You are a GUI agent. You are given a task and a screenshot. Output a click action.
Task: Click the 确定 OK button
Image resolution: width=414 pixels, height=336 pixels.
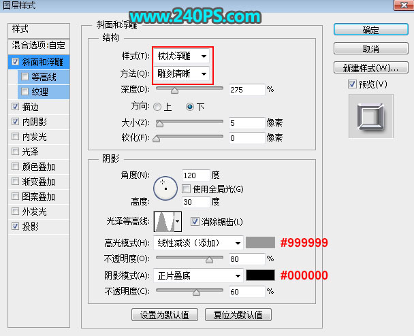tap(371, 29)
